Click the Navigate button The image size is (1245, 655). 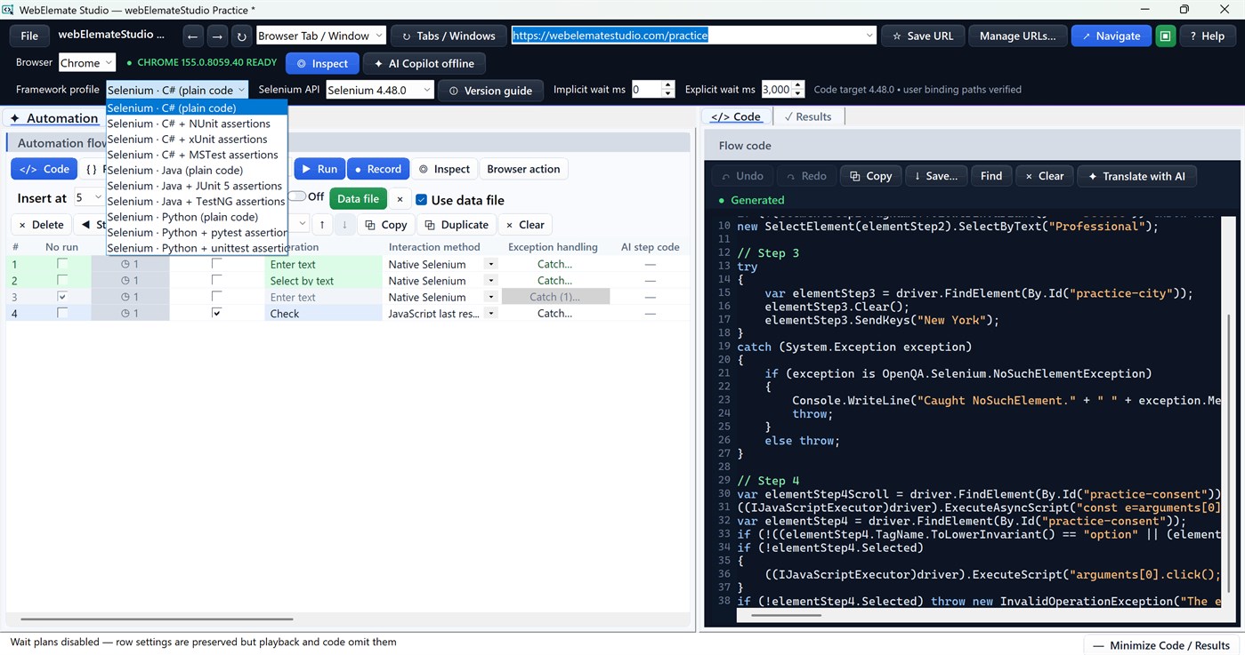[x=1111, y=36]
